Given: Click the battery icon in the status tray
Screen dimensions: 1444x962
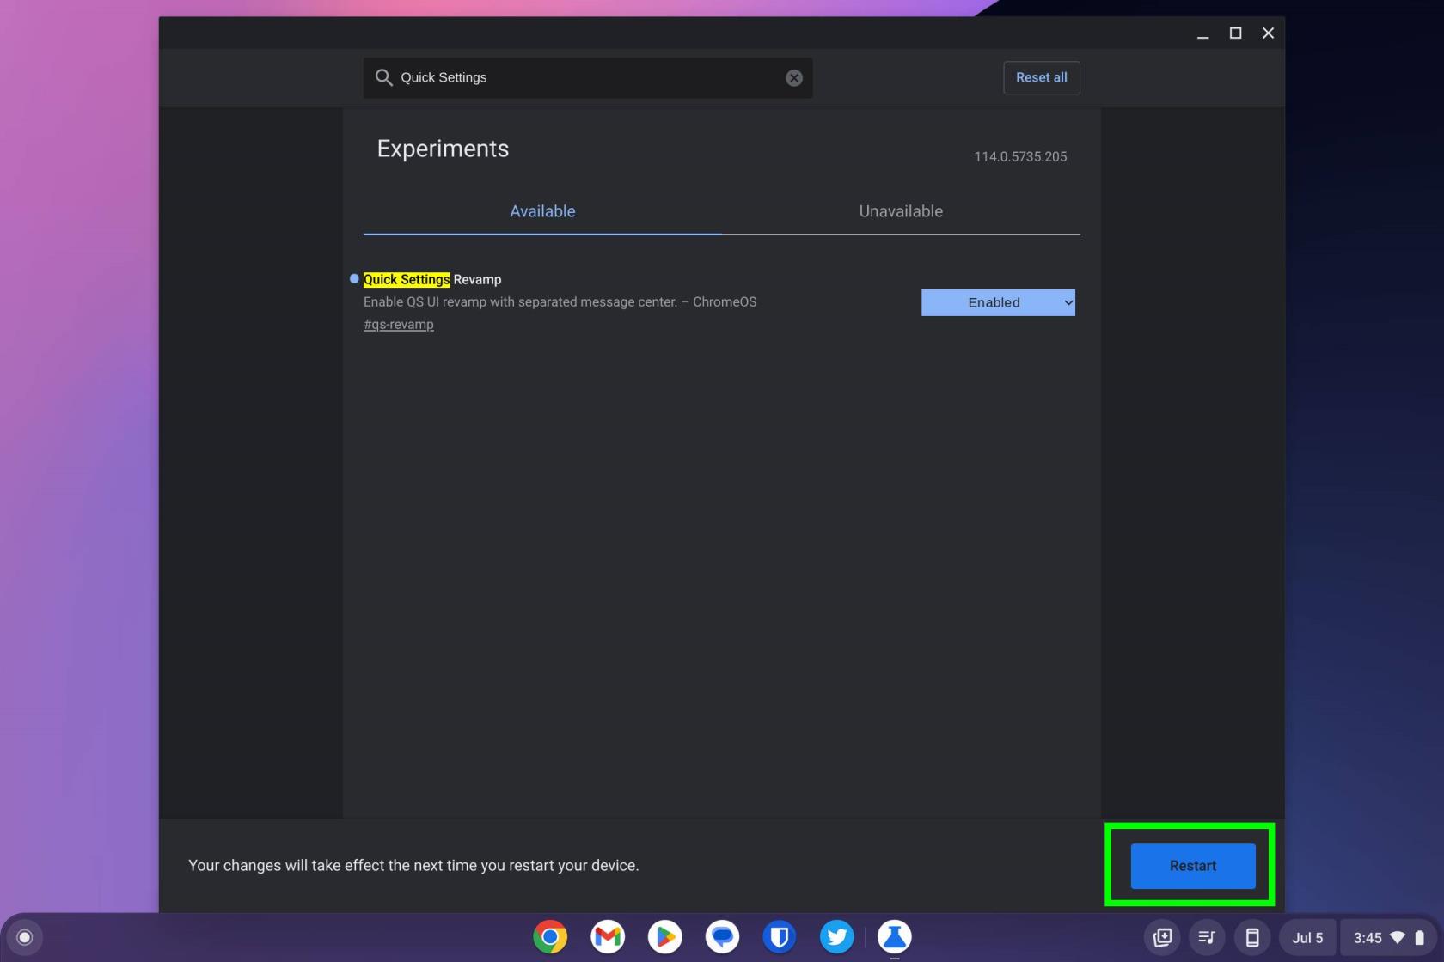Looking at the screenshot, I should click(1420, 937).
